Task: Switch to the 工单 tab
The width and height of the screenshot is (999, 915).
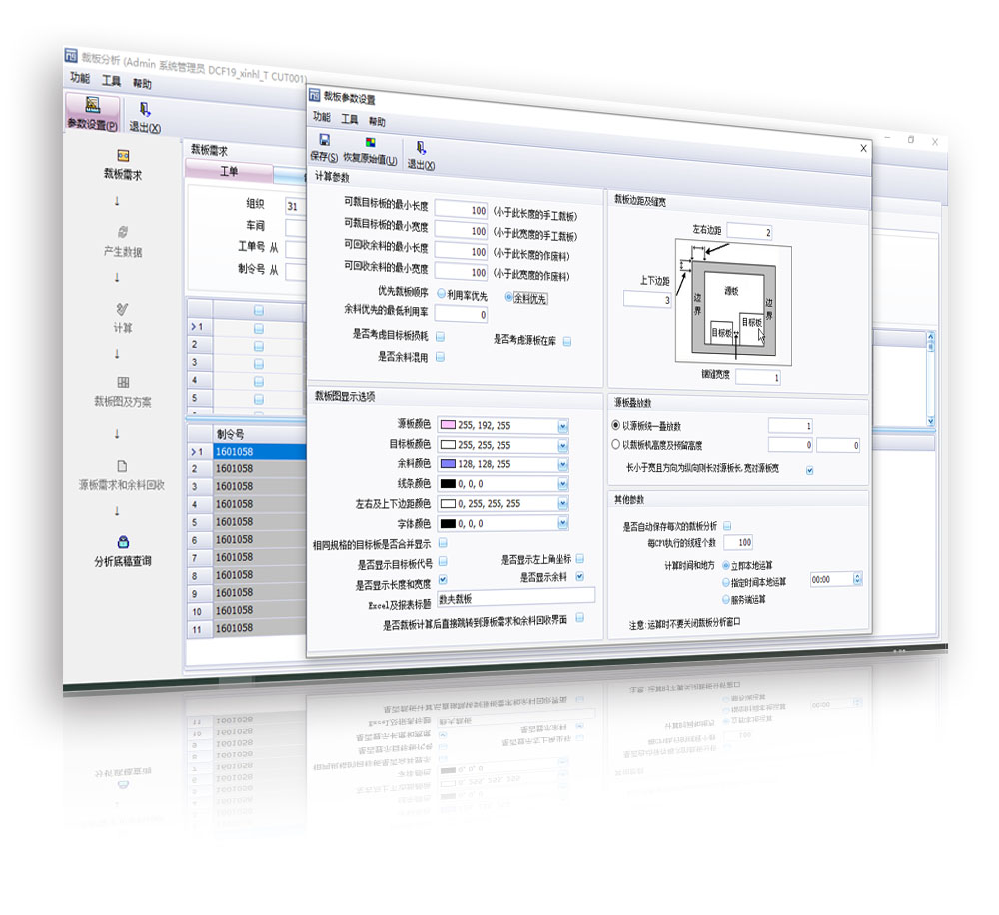Action: [x=229, y=171]
